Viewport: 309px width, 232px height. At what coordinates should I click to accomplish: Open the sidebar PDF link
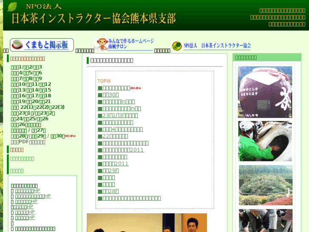[28, 142]
